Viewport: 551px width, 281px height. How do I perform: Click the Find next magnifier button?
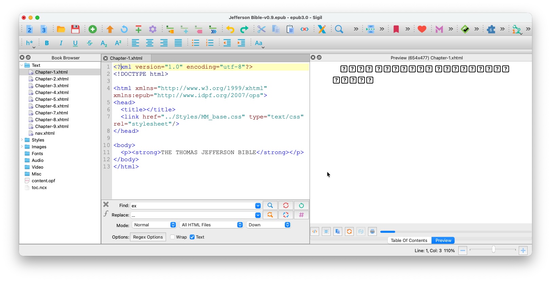click(270, 205)
